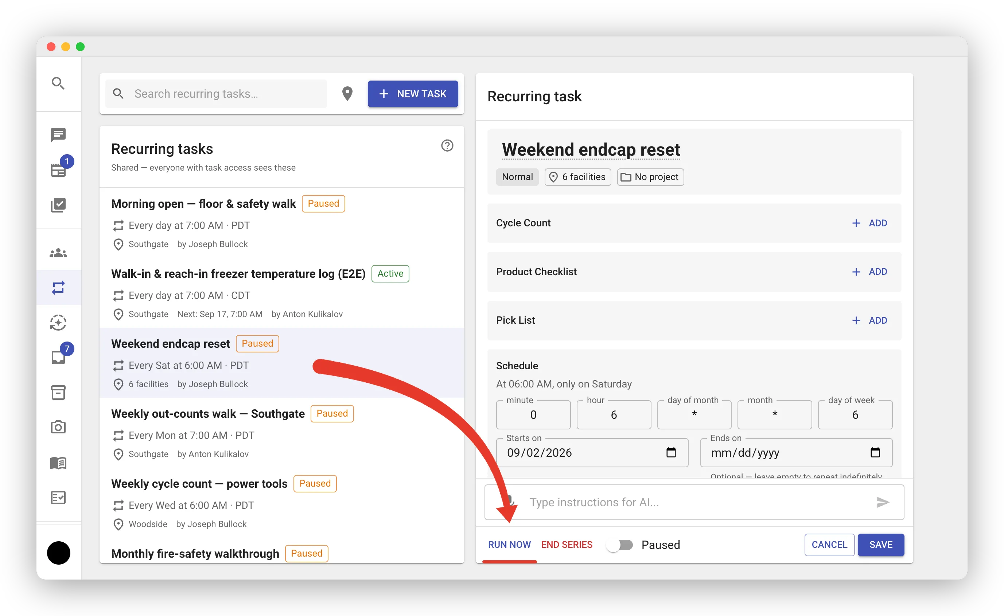Click Every Sat at 6:00 AM · PDT
The height and width of the screenshot is (616, 1004).
pyautogui.click(x=188, y=366)
